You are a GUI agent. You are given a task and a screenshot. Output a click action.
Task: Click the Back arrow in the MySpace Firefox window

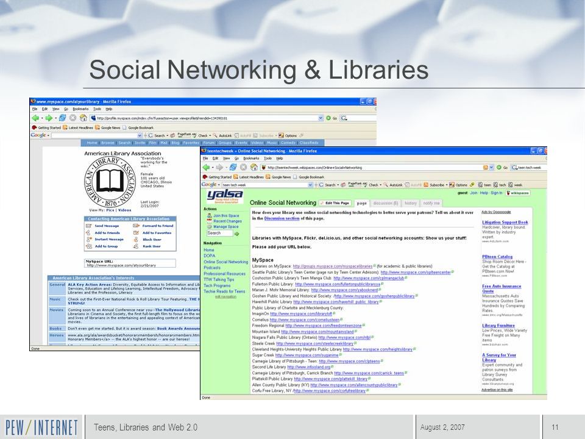[x=35, y=118]
